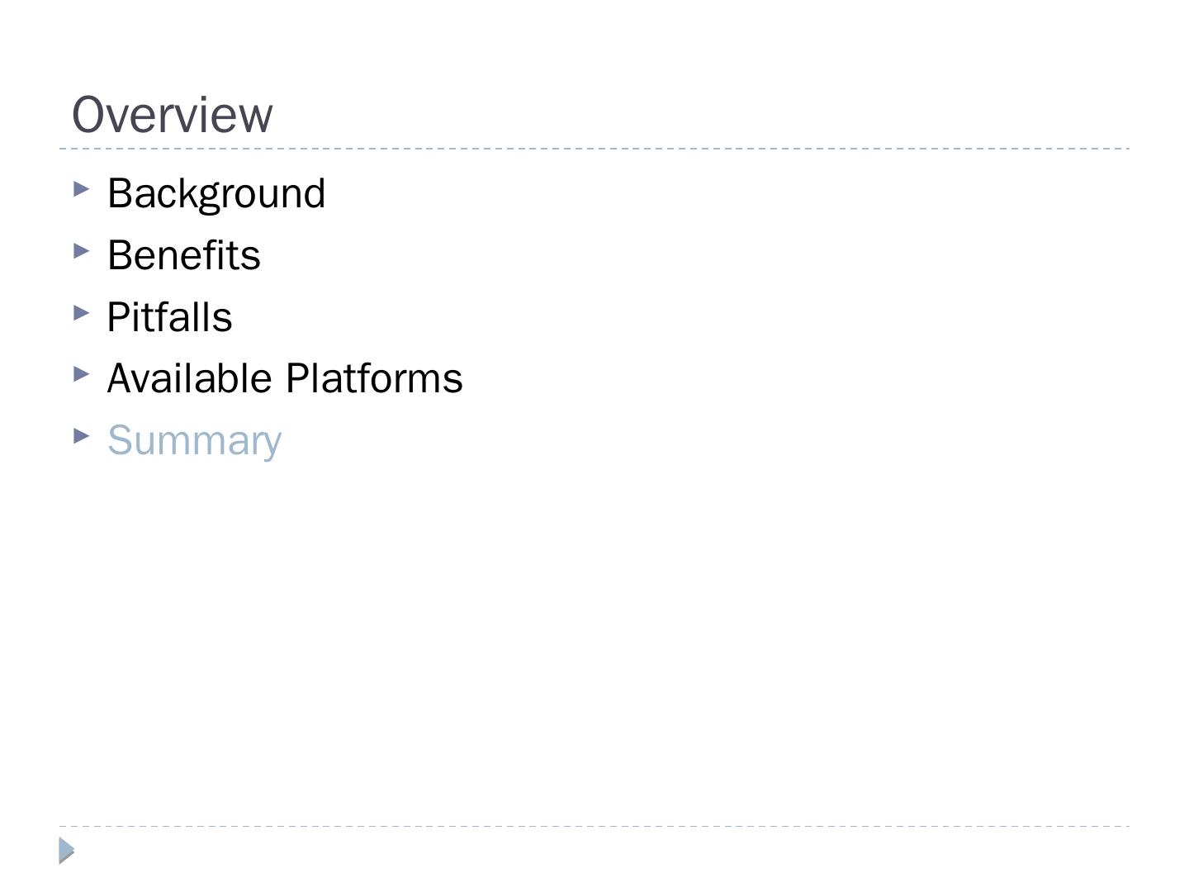Click the capital B in Background

pos(120,194)
